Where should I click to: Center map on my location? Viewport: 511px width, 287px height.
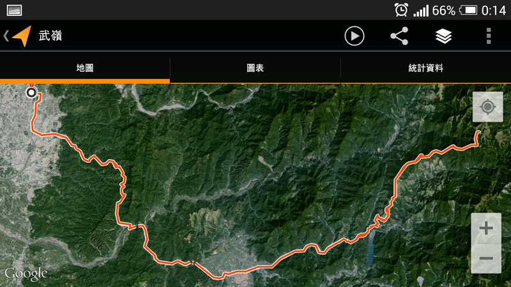click(487, 107)
